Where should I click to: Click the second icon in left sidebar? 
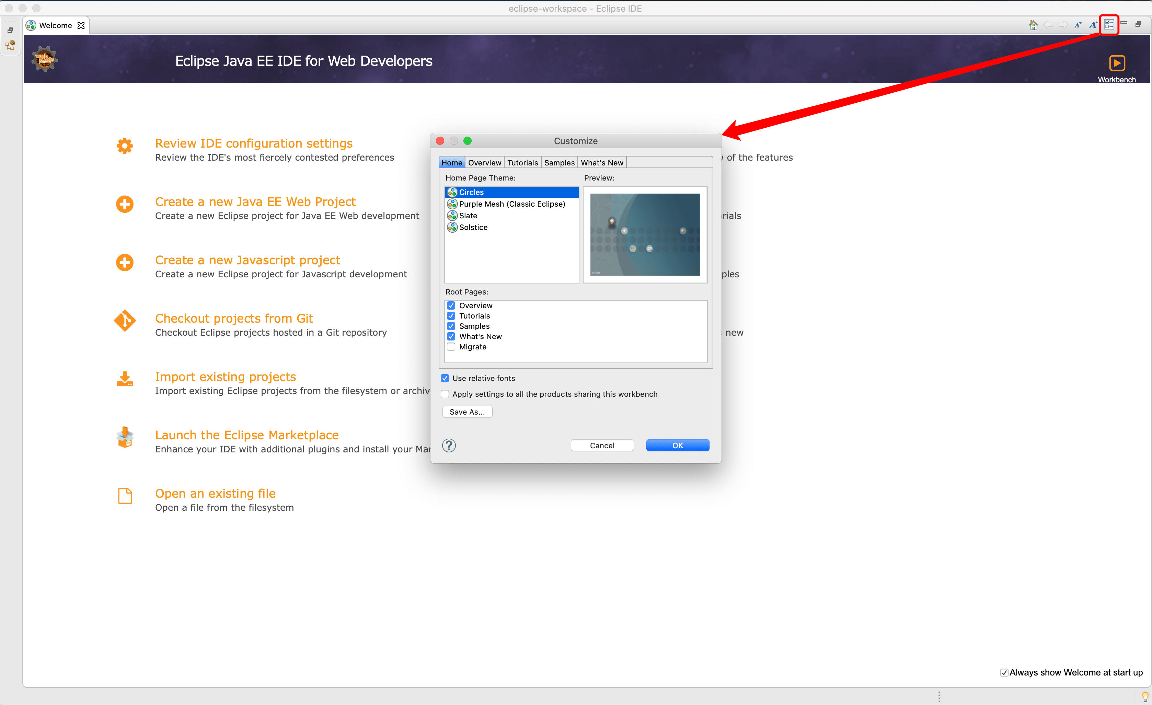tap(10, 45)
